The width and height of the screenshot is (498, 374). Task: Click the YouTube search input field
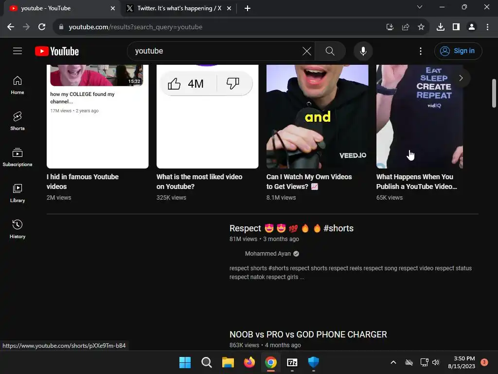click(x=216, y=51)
